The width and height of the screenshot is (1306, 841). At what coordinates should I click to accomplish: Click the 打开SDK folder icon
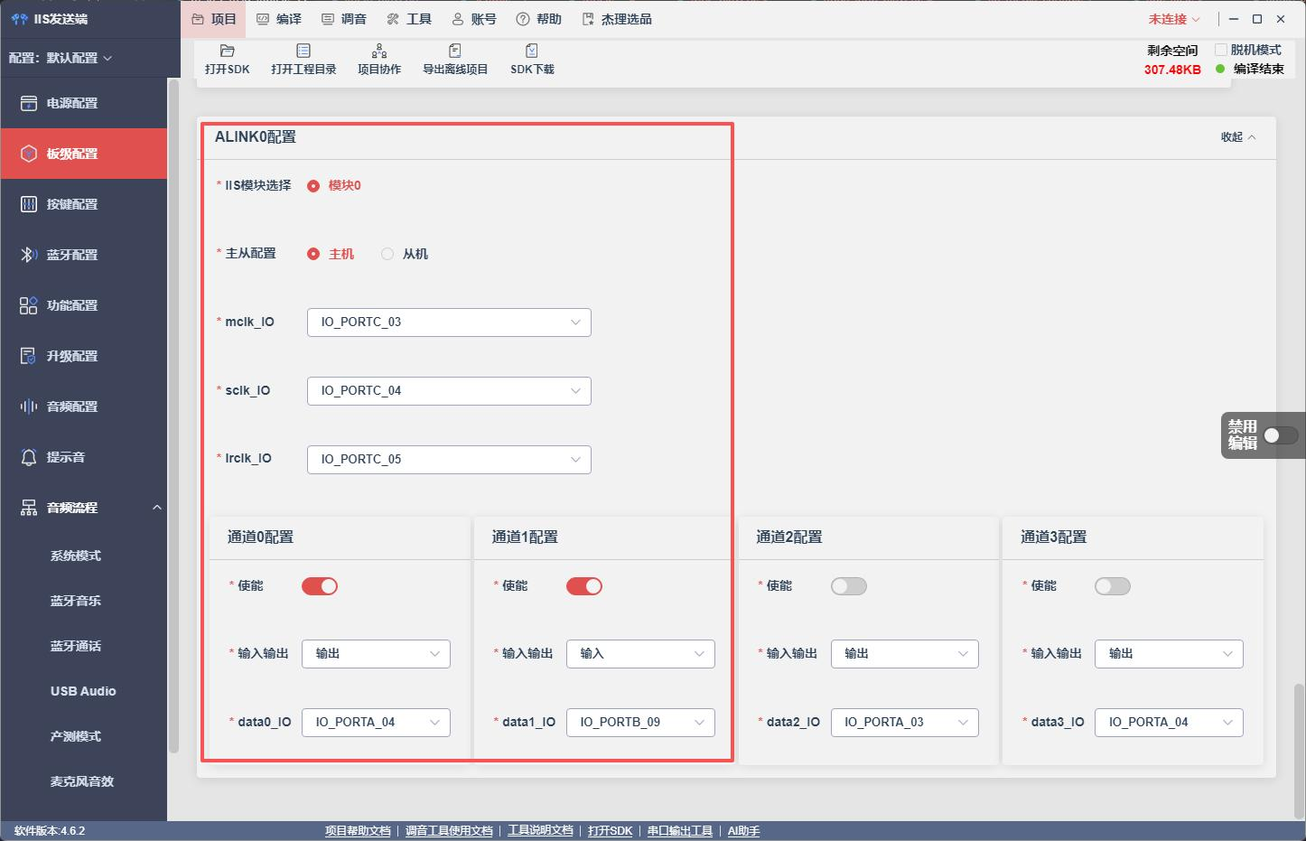(x=227, y=51)
